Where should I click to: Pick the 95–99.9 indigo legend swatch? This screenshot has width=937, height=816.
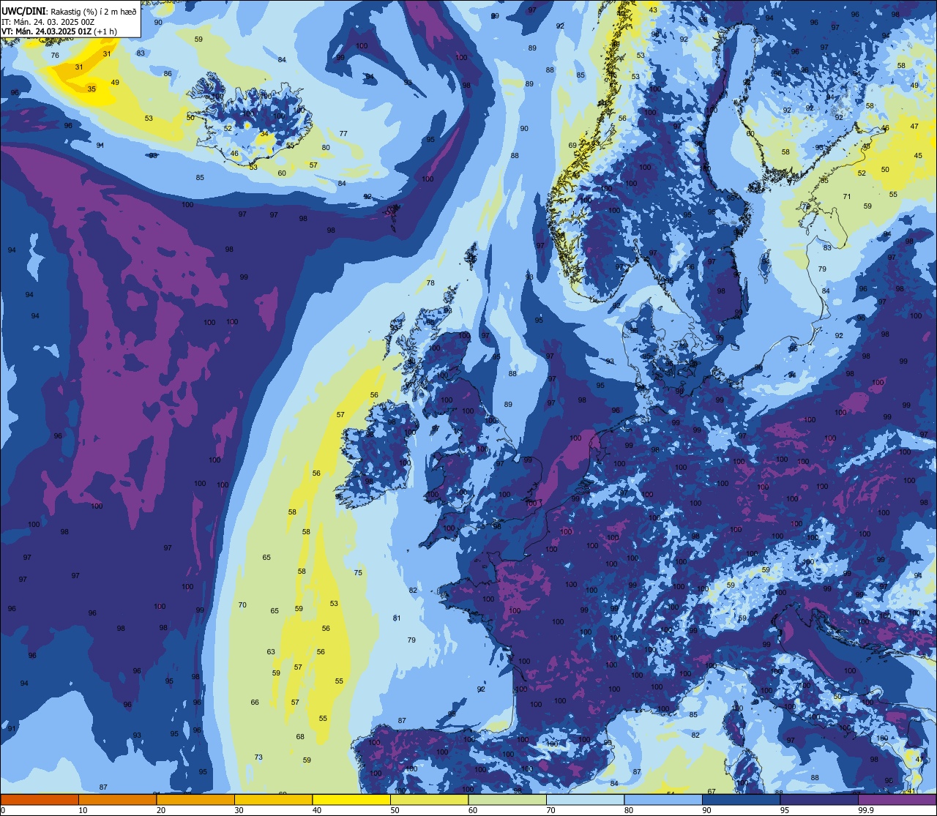coord(819,799)
